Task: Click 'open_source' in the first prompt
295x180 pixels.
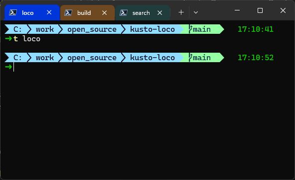Action: (x=92, y=29)
